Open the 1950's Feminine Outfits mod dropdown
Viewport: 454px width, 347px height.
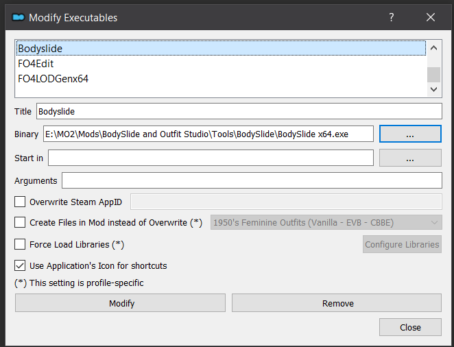click(x=326, y=222)
